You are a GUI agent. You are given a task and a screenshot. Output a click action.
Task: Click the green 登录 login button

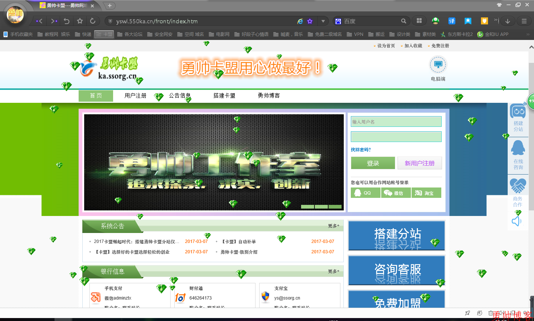pyautogui.click(x=373, y=163)
